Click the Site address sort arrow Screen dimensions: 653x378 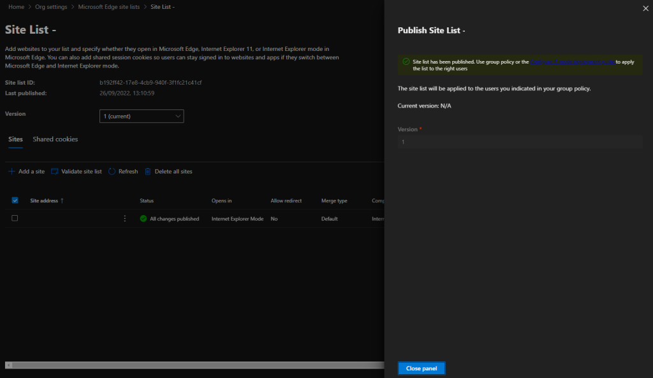click(62, 200)
